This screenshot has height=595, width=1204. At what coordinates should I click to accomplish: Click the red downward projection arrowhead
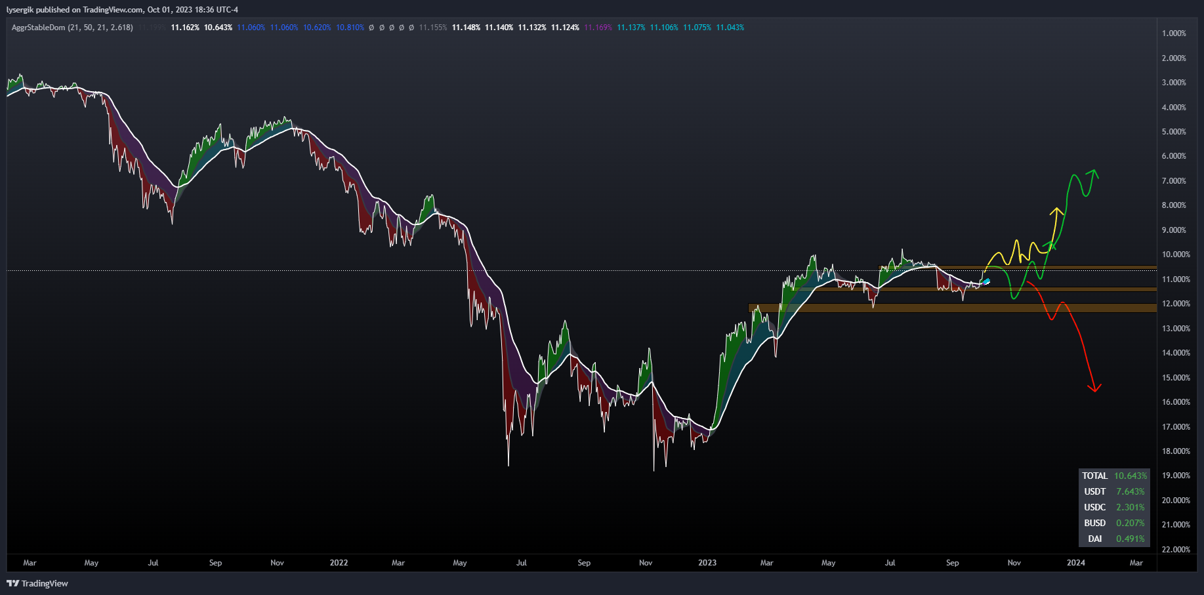pos(1094,388)
